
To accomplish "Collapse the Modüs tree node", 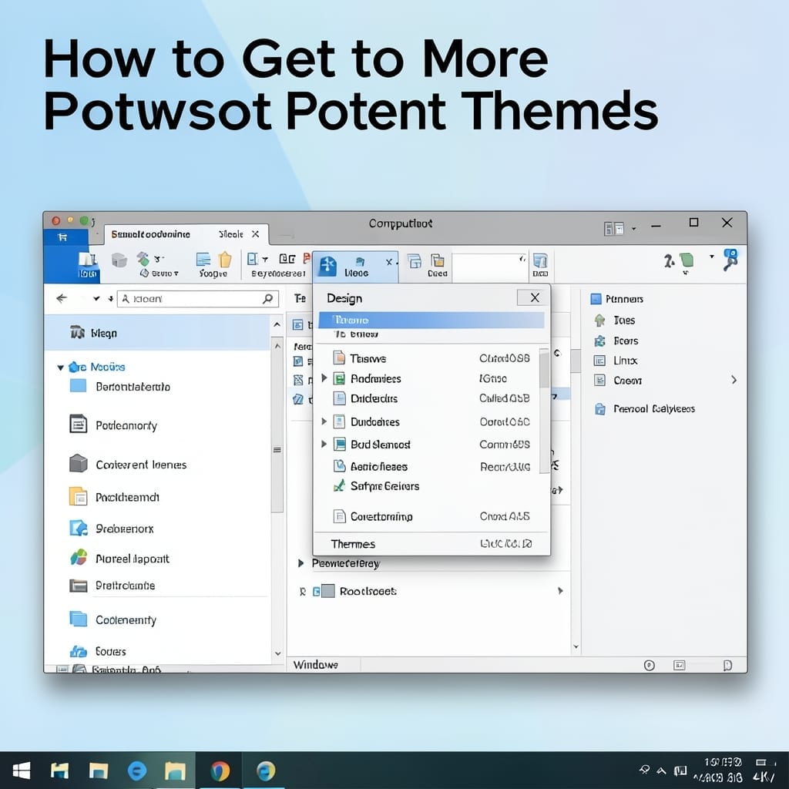I will 60,368.
